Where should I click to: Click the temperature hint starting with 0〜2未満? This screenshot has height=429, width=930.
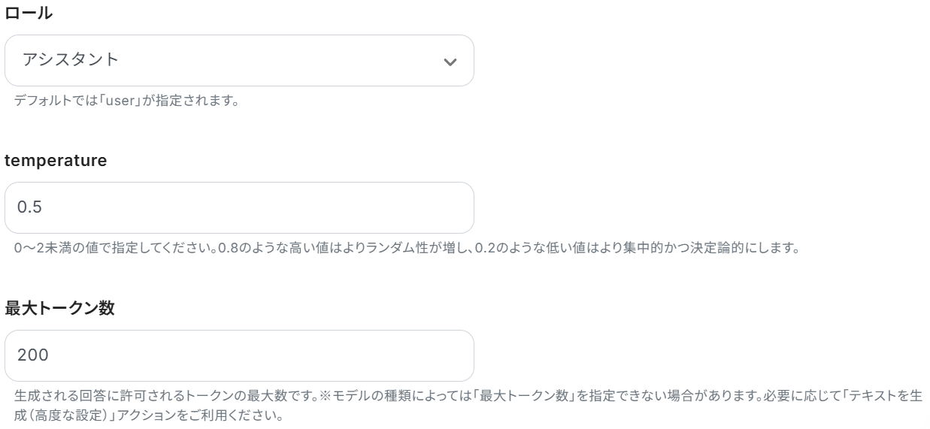coord(406,248)
